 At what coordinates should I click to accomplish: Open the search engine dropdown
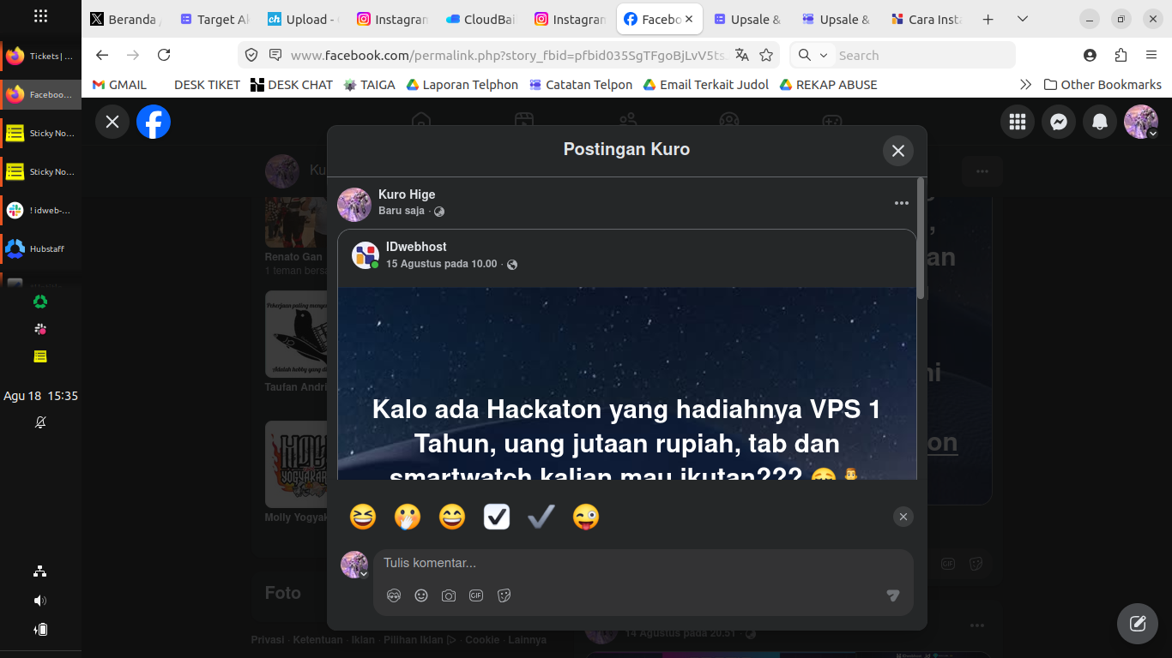point(813,55)
